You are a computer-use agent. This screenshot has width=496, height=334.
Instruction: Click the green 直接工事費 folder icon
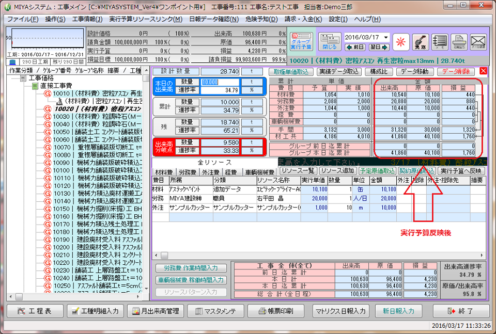[x=36, y=86]
